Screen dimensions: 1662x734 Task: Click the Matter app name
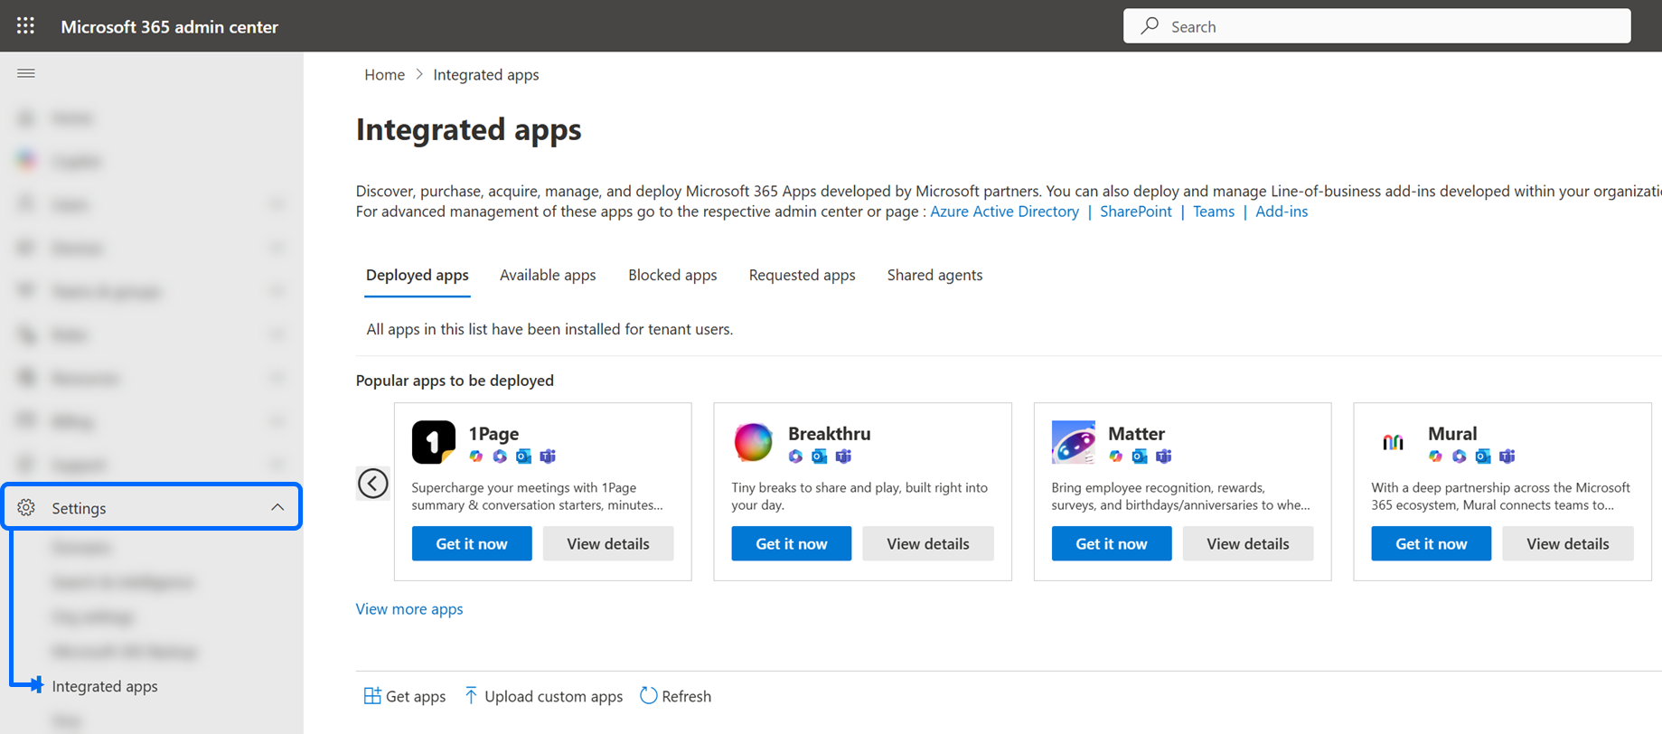[x=1136, y=433]
